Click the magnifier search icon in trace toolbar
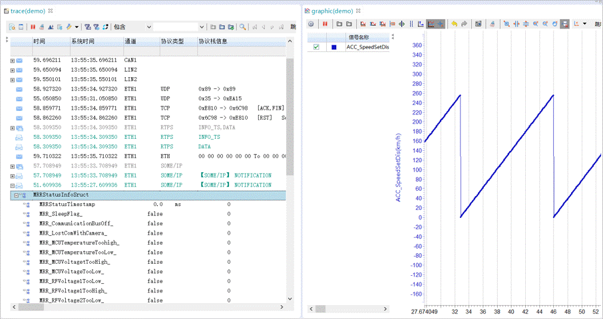 click(244, 27)
